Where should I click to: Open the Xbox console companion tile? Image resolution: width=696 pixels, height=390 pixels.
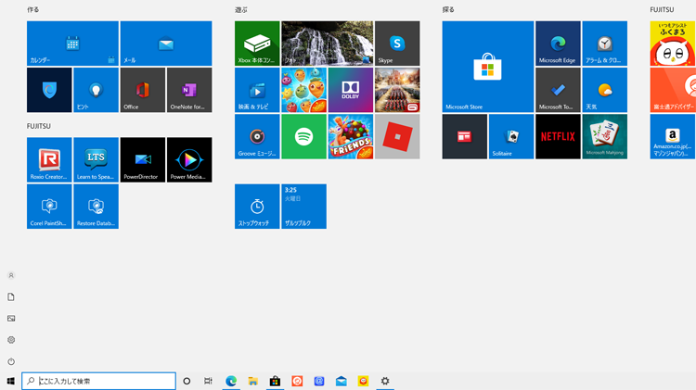(x=257, y=44)
